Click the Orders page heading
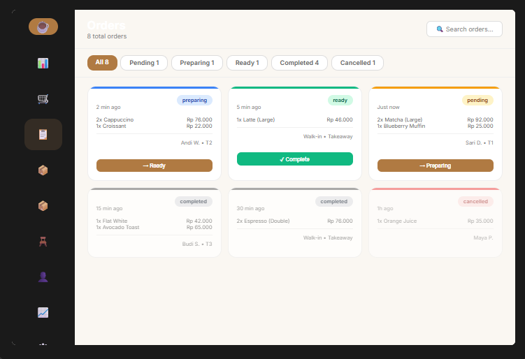This screenshot has height=359, width=525. click(106, 25)
